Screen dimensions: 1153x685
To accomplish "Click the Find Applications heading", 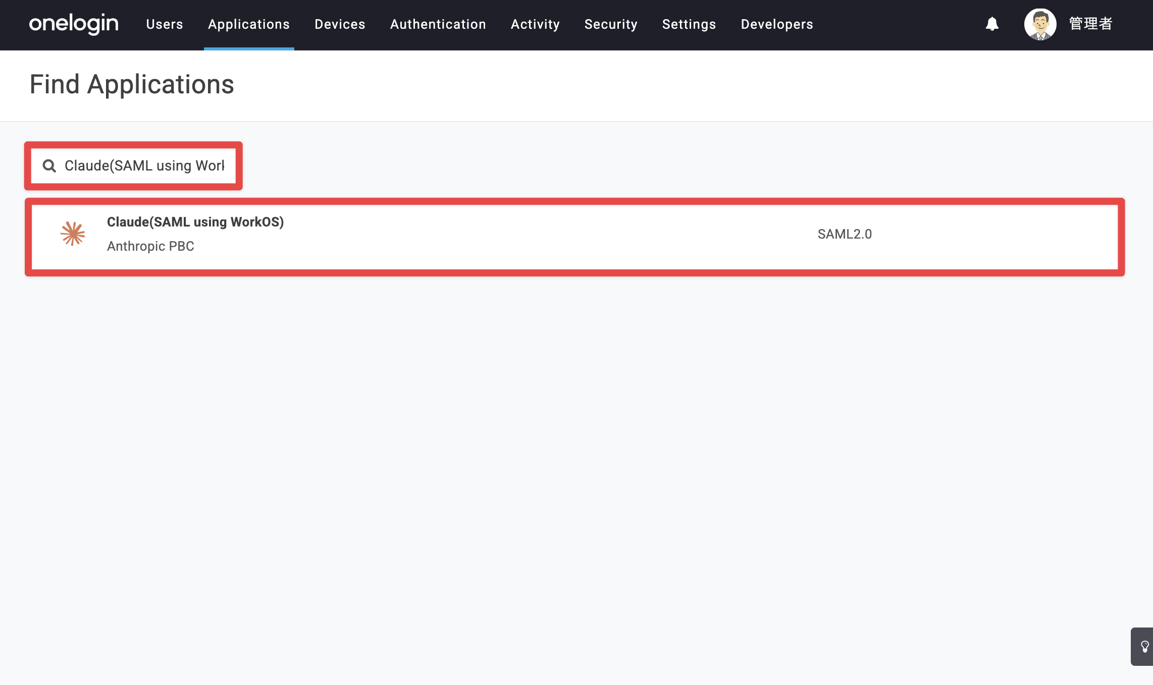I will (x=132, y=84).
